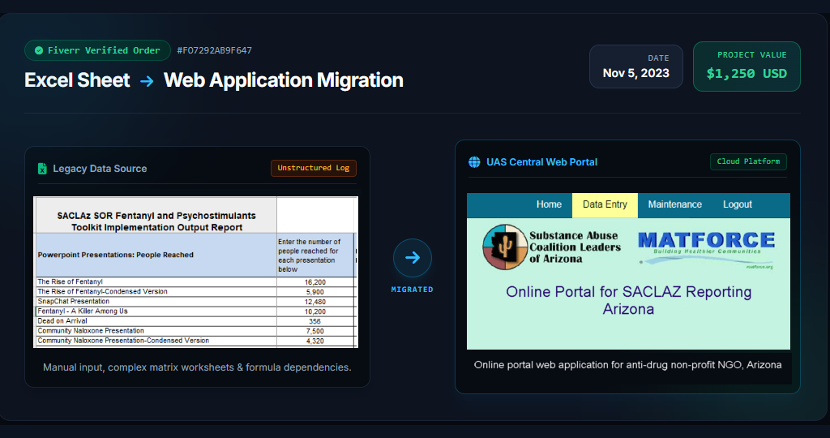The height and width of the screenshot is (438, 830).
Task: Click 'Online Portal for SACLAZ Reporting Arizona' heading
Action: point(628,300)
